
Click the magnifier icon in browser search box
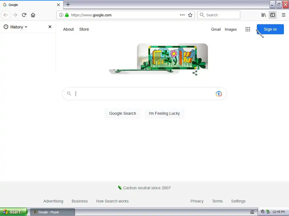point(202,15)
